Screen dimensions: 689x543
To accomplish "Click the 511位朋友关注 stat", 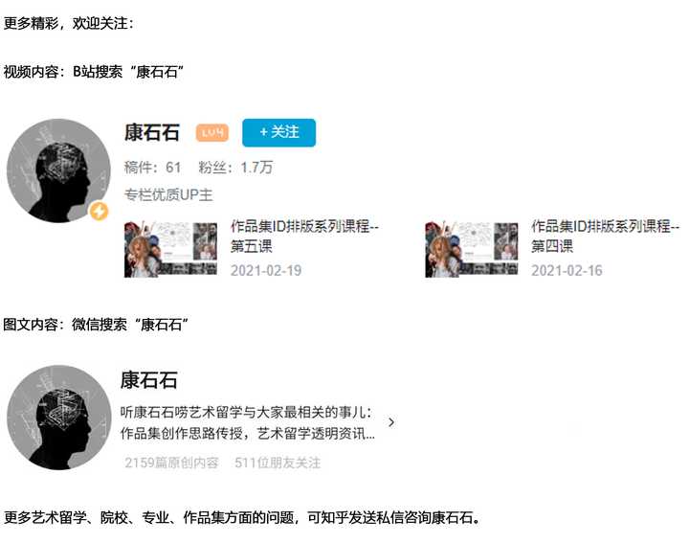I will point(278,463).
